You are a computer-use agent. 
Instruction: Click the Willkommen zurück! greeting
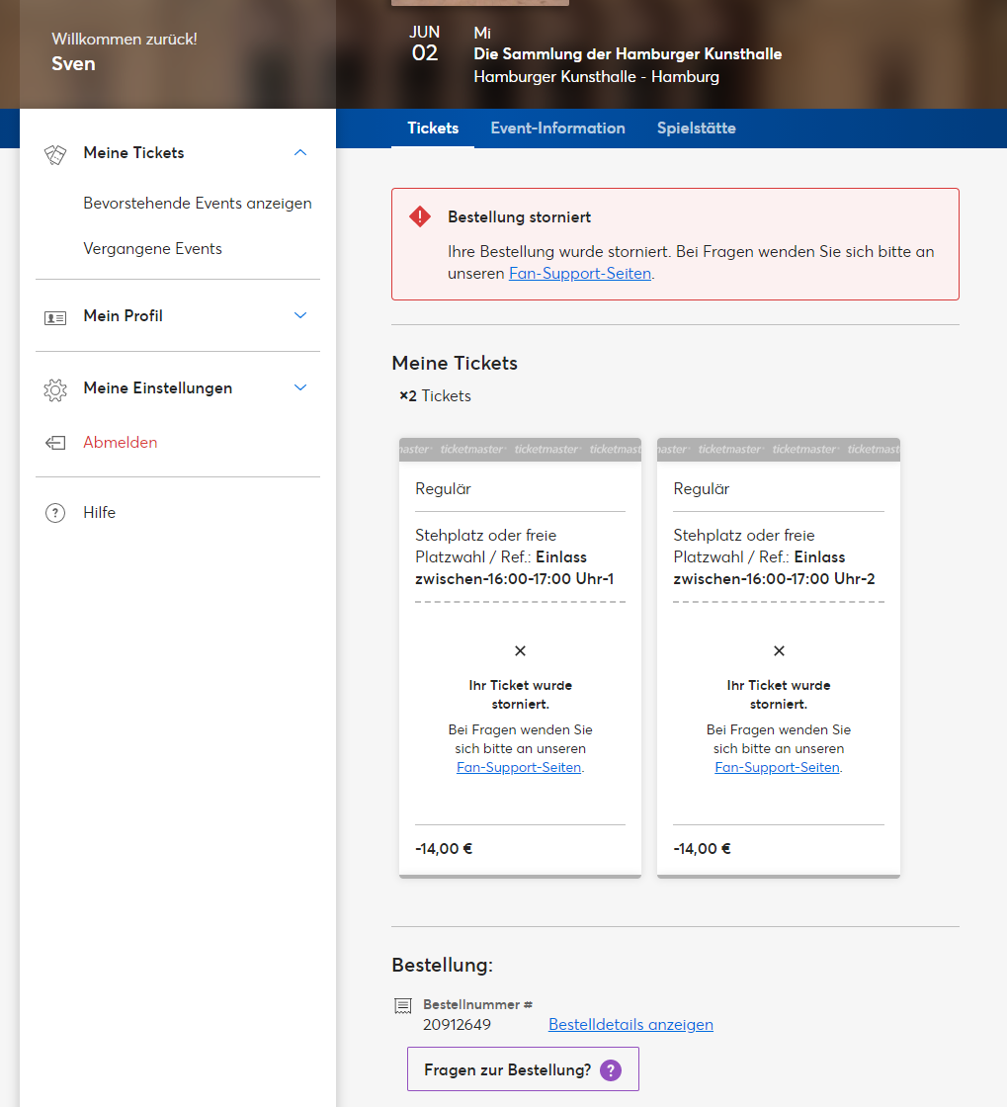click(125, 39)
